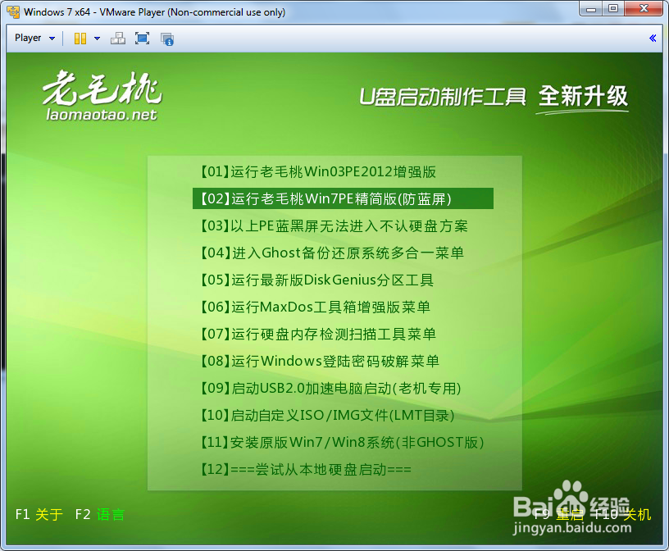Select 【01】运行老毛桃Win03PE2012增强版
The height and width of the screenshot is (551, 669).
(318, 171)
